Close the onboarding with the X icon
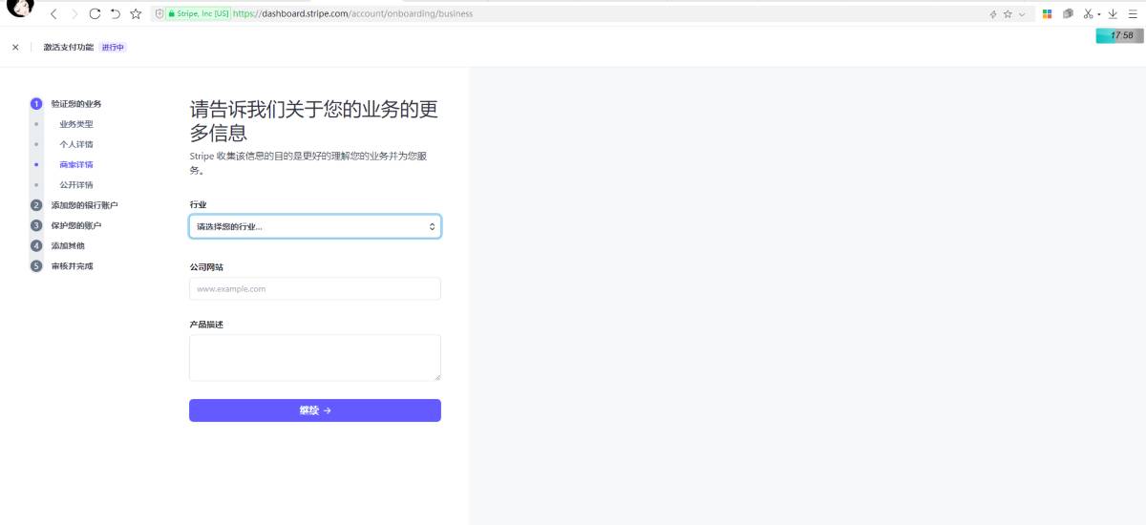 click(15, 47)
